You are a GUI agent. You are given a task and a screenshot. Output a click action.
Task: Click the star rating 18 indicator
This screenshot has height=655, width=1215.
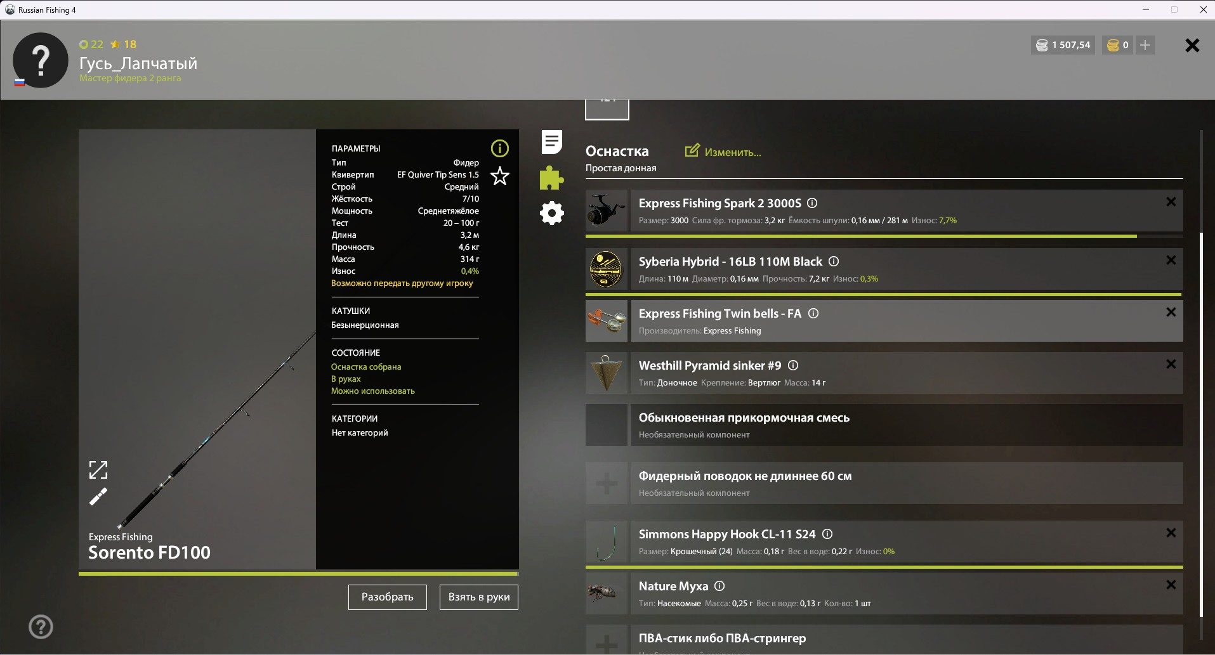tap(124, 44)
